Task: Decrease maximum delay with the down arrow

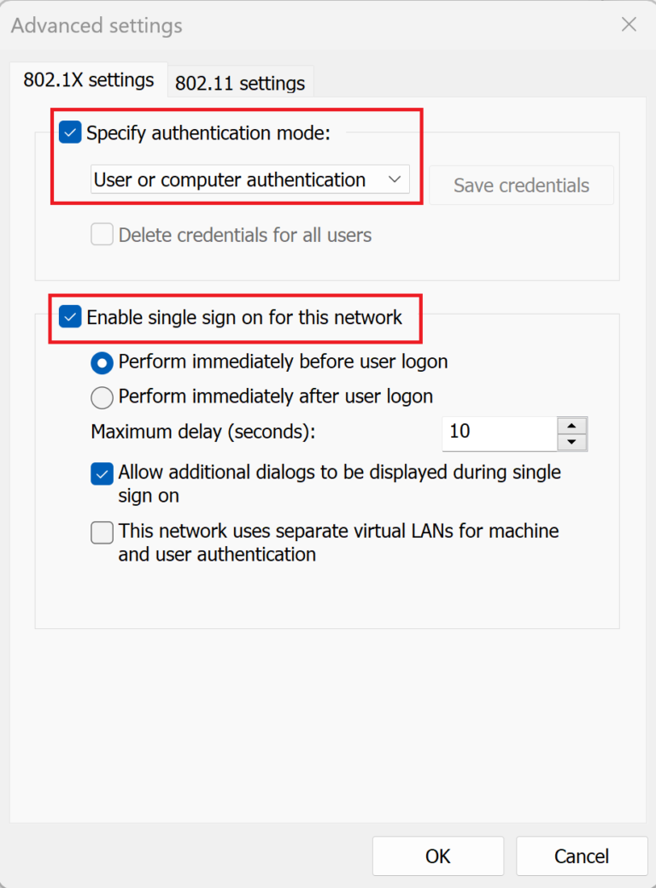Action: [x=571, y=442]
